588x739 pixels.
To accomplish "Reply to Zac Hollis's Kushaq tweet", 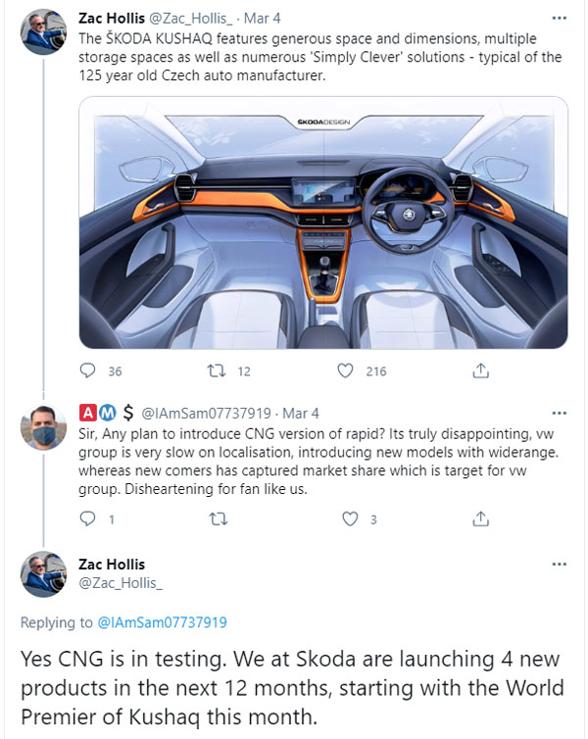I will click(88, 371).
